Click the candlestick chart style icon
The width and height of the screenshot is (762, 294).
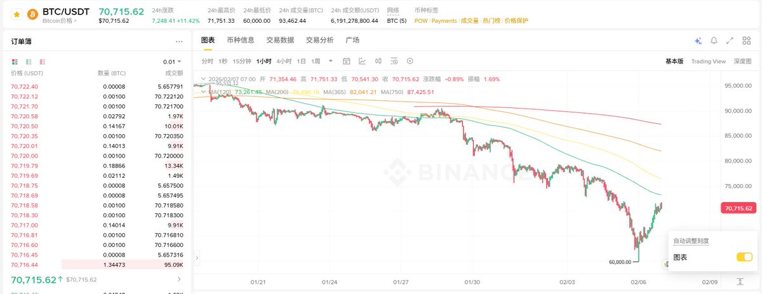coord(378,61)
